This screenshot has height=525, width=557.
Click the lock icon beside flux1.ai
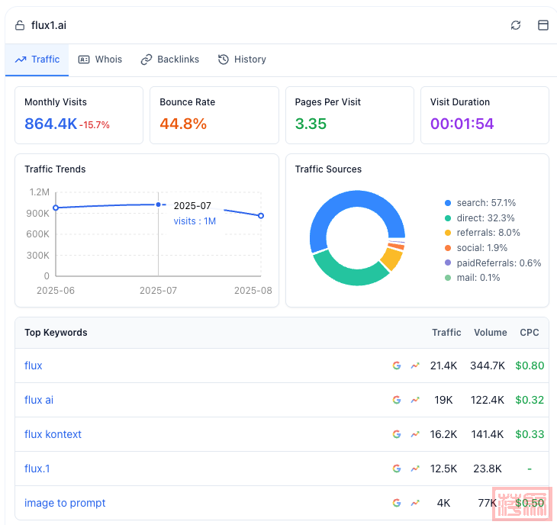point(20,25)
